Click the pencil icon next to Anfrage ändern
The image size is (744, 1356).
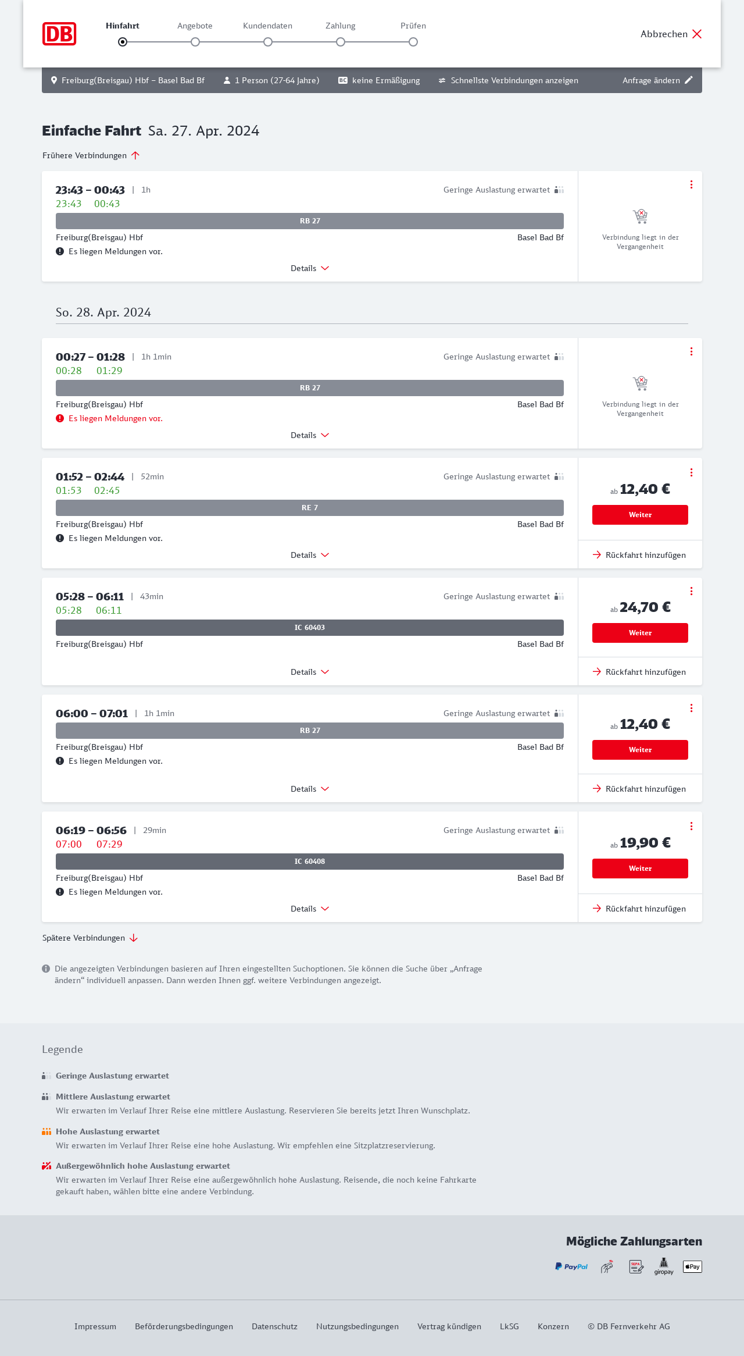(689, 80)
